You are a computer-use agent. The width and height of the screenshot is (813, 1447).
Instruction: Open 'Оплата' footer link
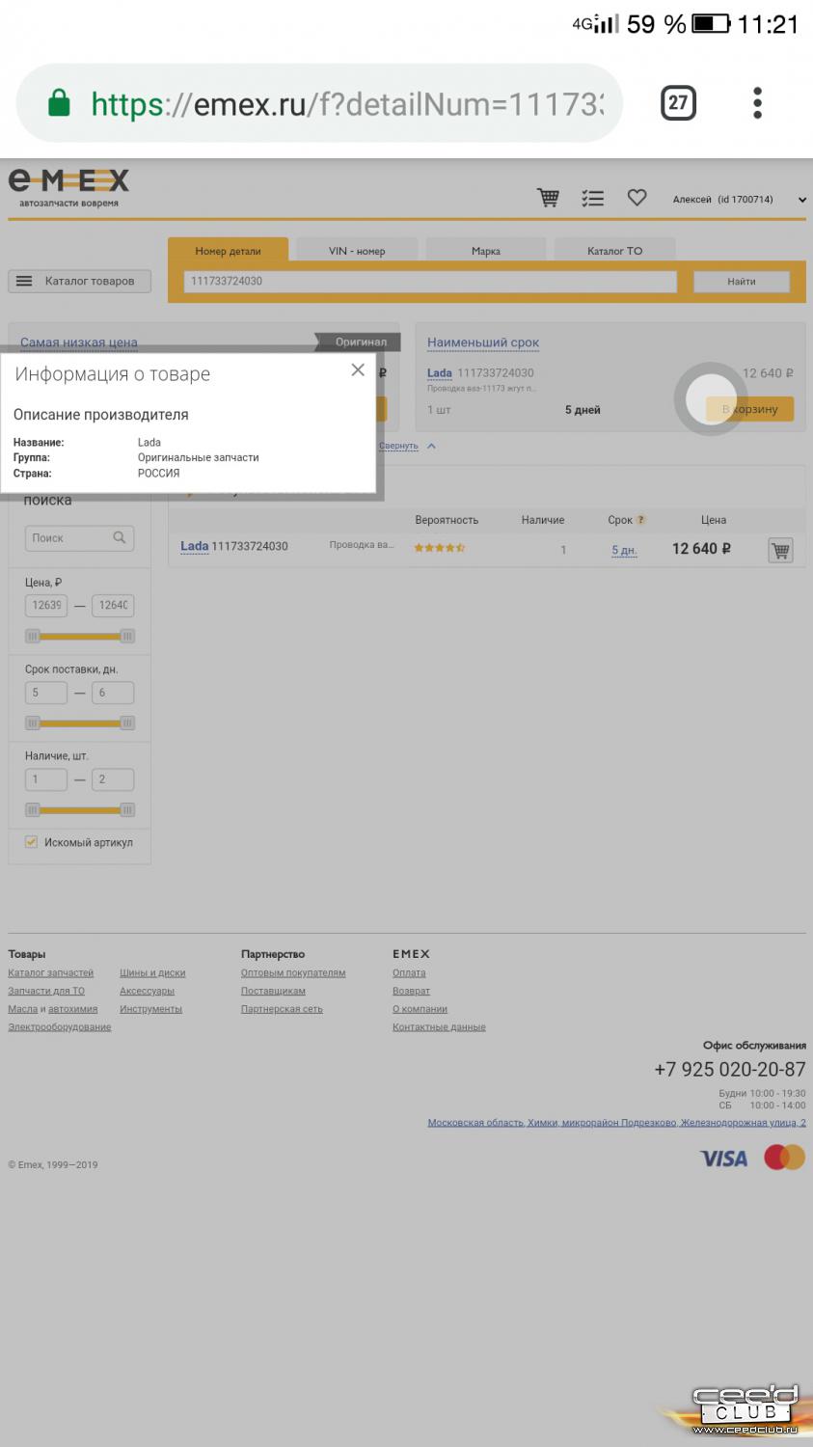(409, 972)
